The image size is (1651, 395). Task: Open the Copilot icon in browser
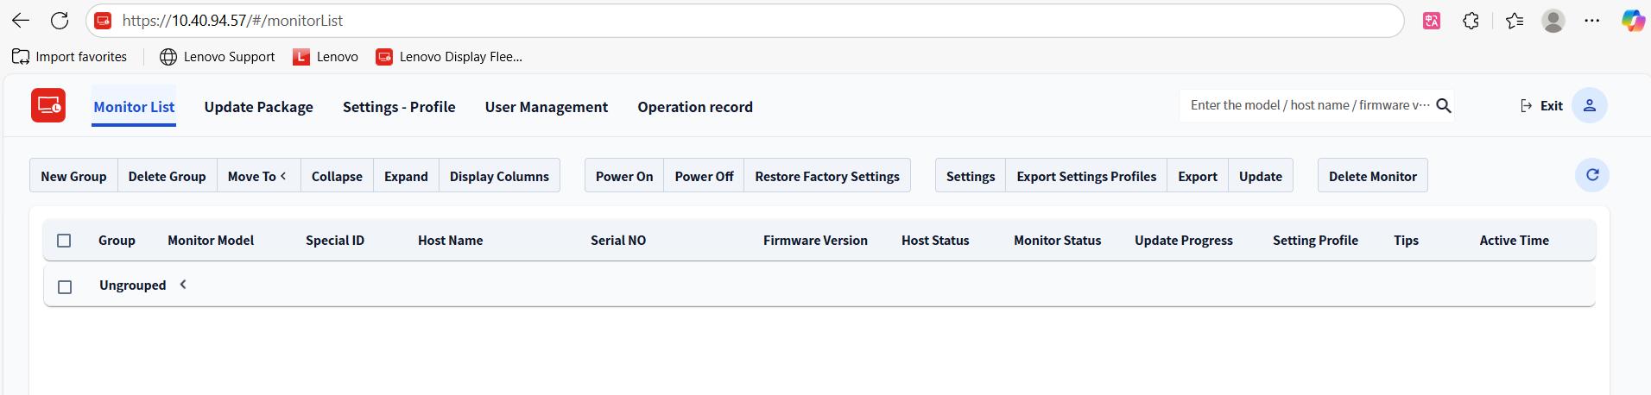pyautogui.click(x=1632, y=21)
